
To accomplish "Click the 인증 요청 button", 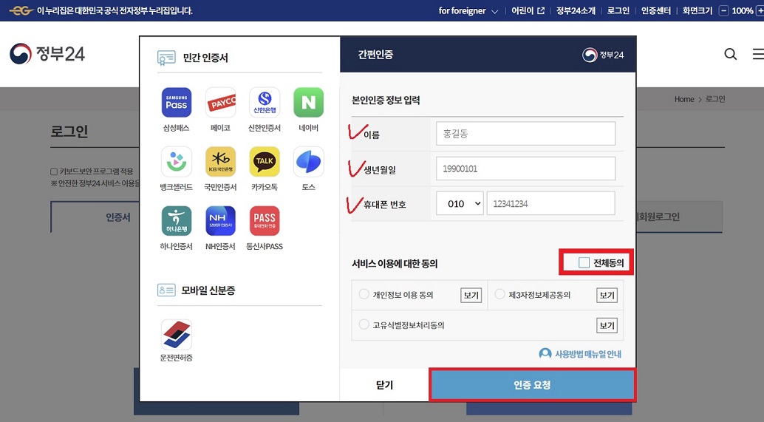I will click(533, 385).
